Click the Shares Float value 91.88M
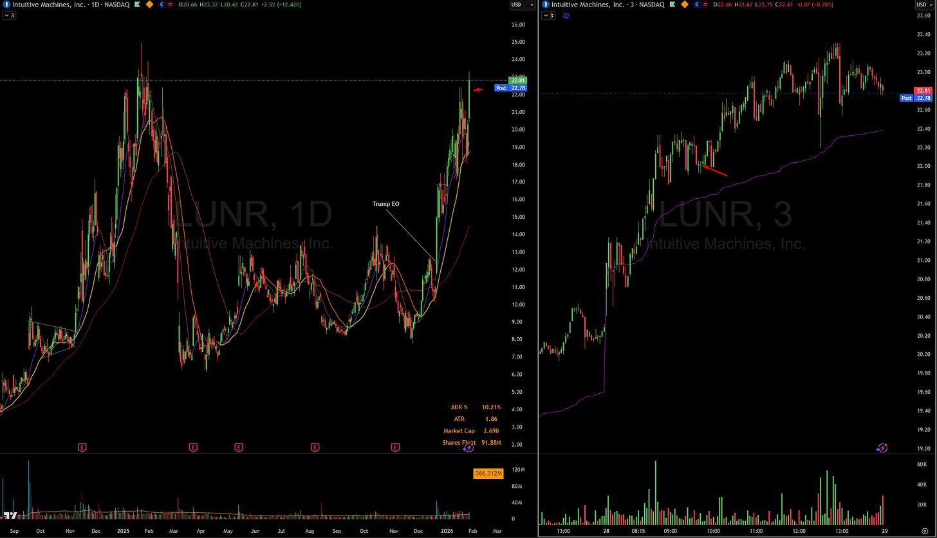 (x=491, y=442)
